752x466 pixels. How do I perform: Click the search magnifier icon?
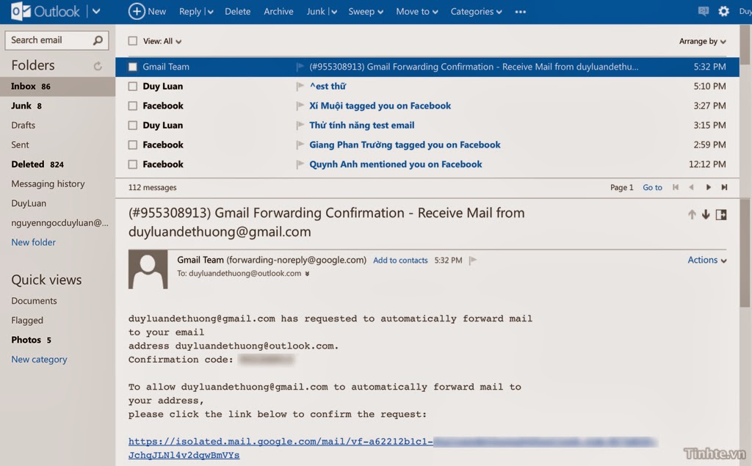[x=98, y=40]
